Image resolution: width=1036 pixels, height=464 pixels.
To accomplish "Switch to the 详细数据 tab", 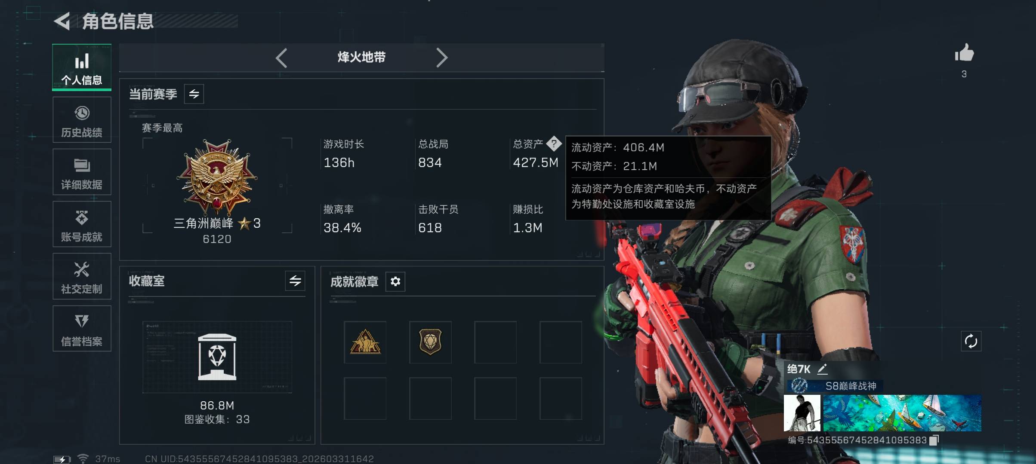I will point(82,172).
